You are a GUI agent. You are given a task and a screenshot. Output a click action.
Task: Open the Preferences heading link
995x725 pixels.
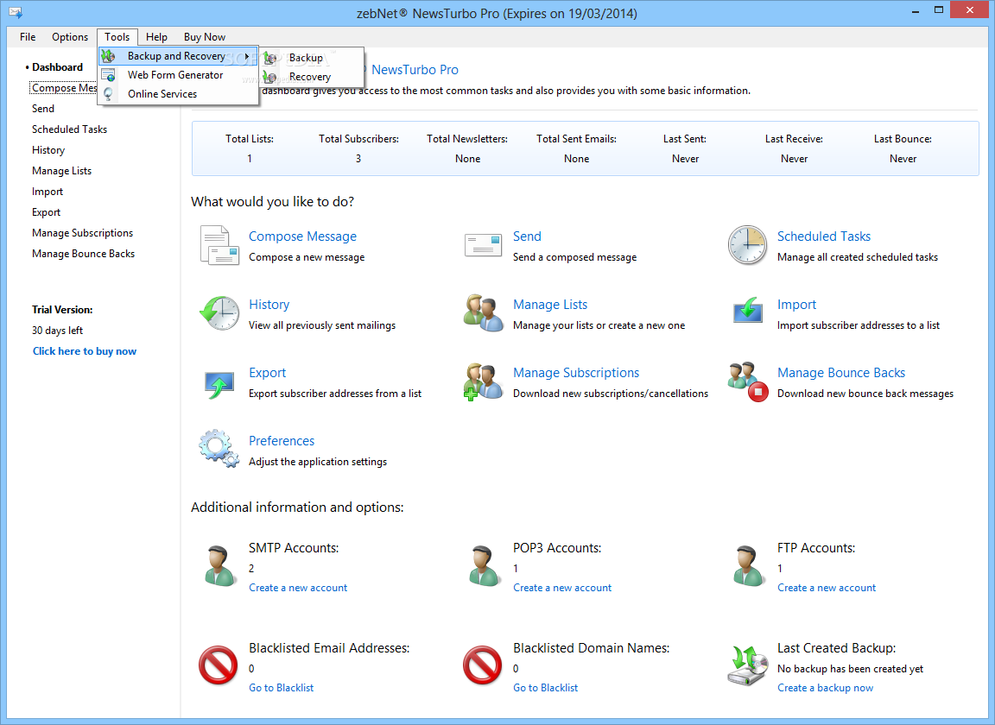[281, 441]
